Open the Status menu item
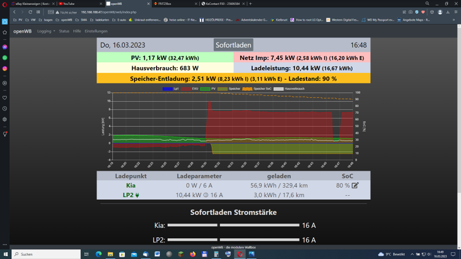The height and width of the screenshot is (259, 461). coord(64,31)
